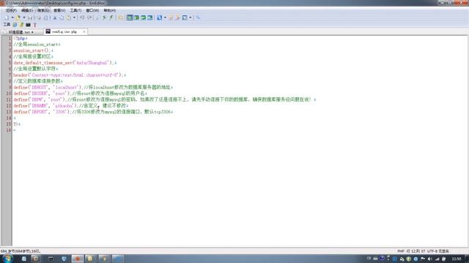Image resolution: width=469 pixels, height=263 pixels.
Task: Click the Redo toolbar icon
Action: pyautogui.click(x=89, y=18)
